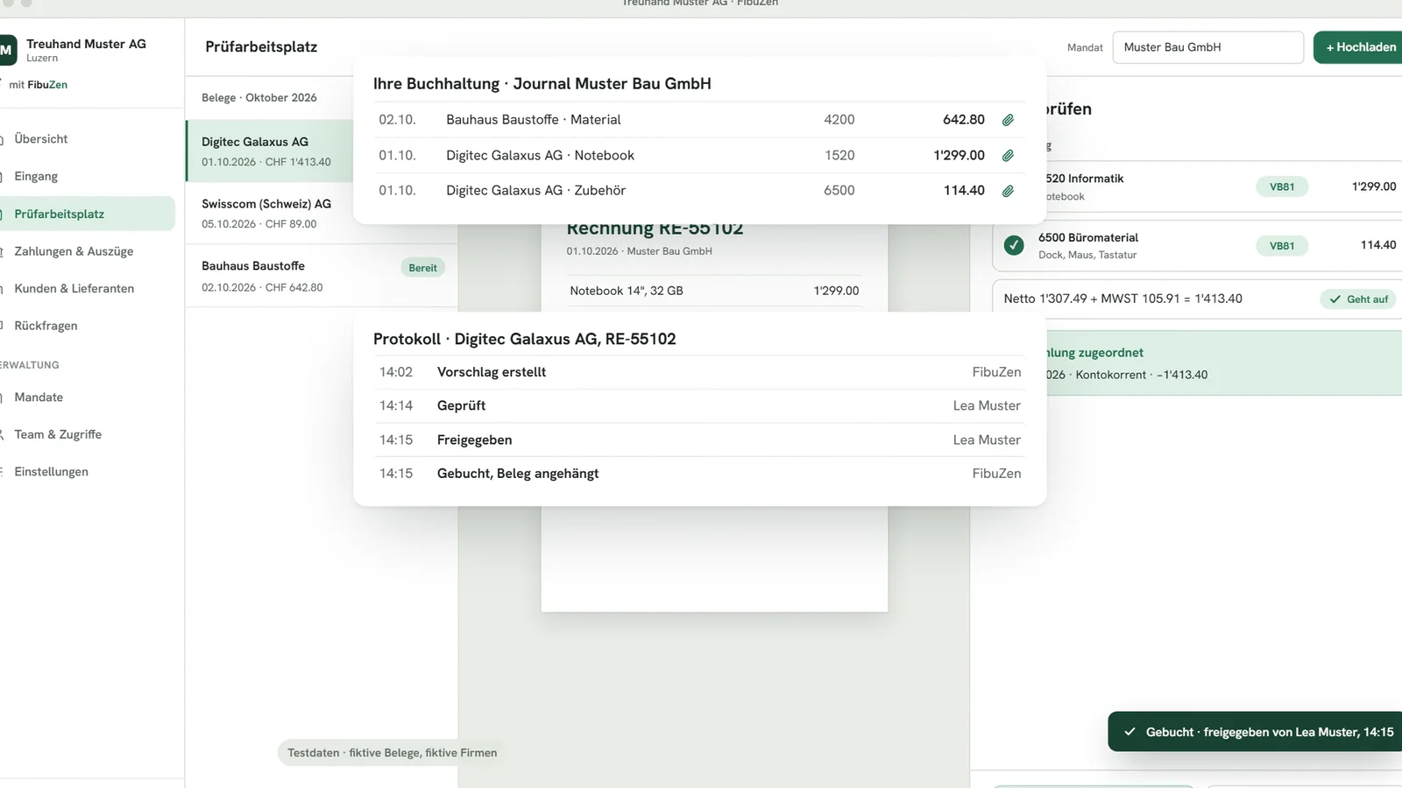This screenshot has height=788, width=1402.
Task: Open Einstellungen in the sidebar
Action: (x=51, y=472)
